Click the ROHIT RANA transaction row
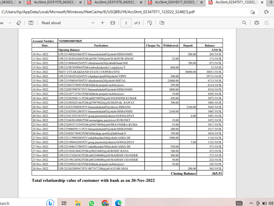 tap(127, 151)
